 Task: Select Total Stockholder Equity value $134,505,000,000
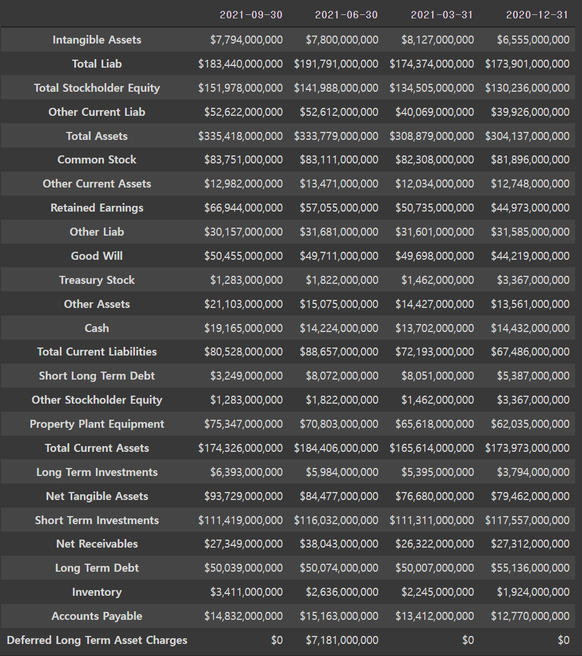pos(432,88)
